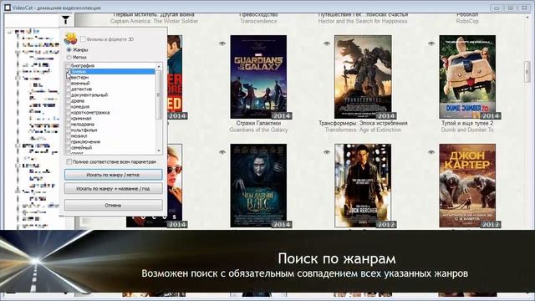Check the 'детектив' genre
The height and width of the screenshot is (301, 535).
(x=68, y=89)
